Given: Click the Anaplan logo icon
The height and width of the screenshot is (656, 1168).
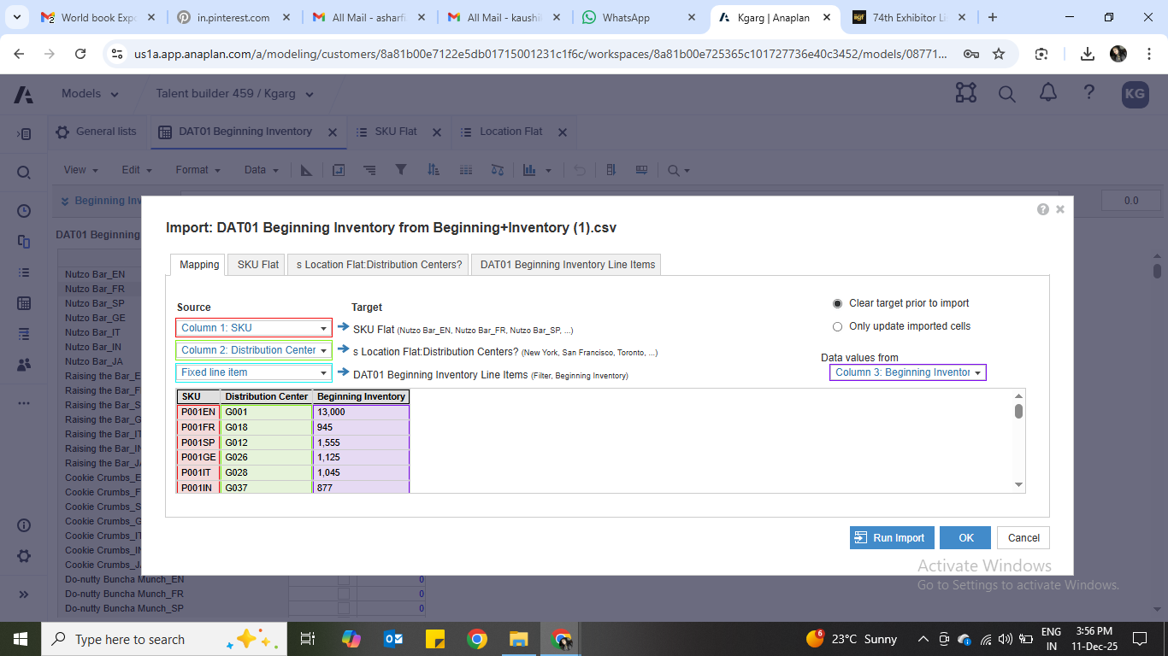Looking at the screenshot, I should click(x=24, y=94).
